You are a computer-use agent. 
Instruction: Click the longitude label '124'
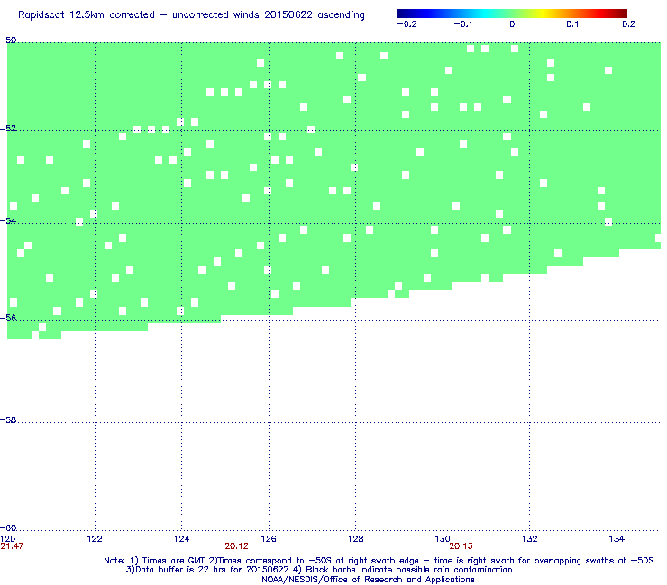tap(182, 539)
